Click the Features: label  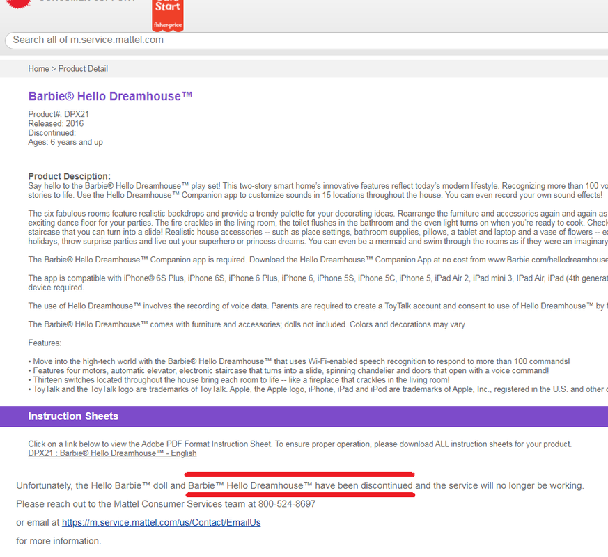pyautogui.click(x=45, y=343)
